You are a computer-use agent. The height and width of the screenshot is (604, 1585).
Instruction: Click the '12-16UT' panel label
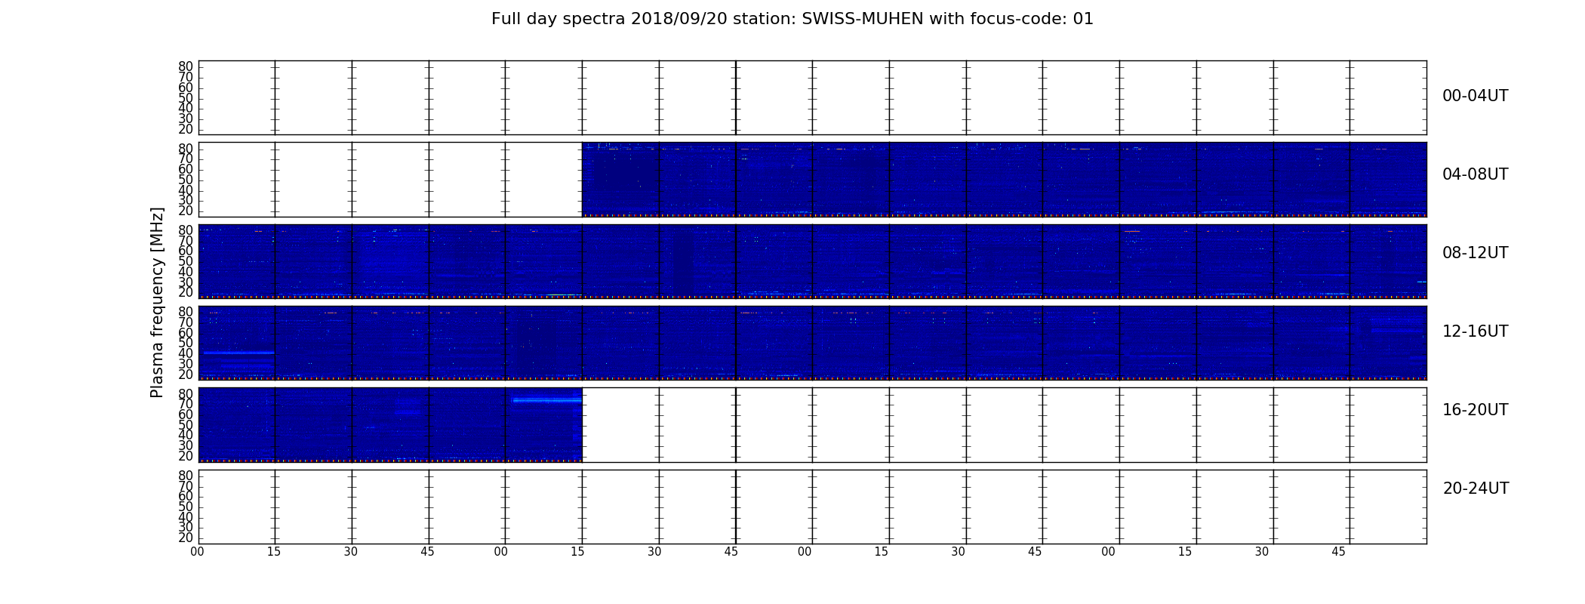[1476, 331]
